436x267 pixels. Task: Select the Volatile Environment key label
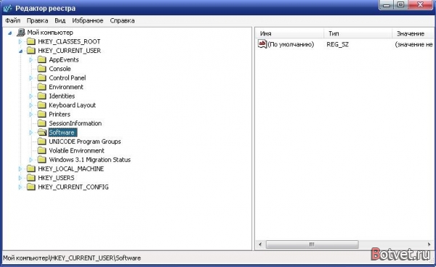coord(77,151)
